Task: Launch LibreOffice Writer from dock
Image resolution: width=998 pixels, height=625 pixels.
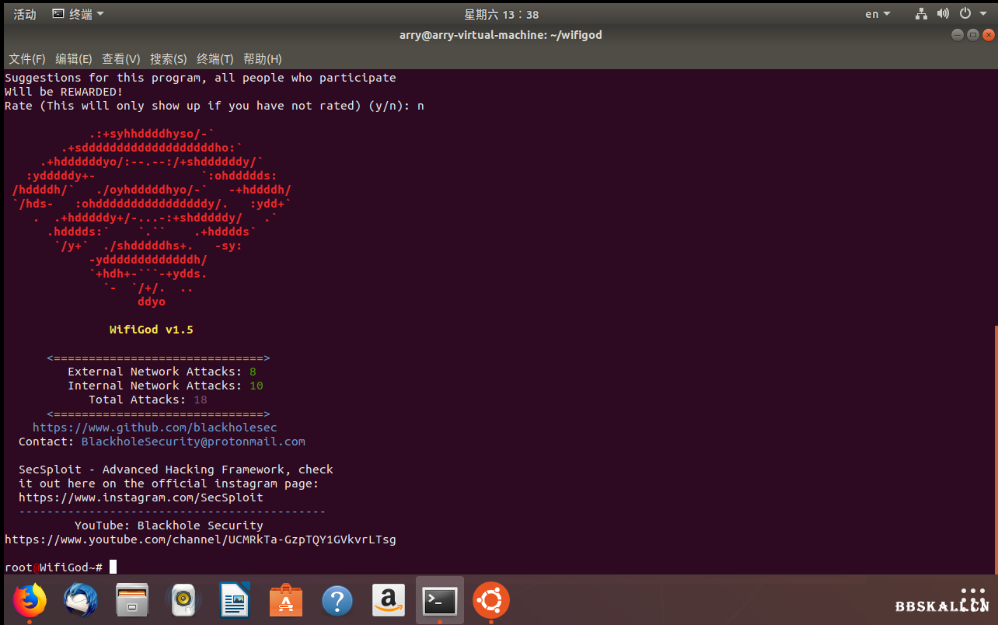Action: [235, 600]
